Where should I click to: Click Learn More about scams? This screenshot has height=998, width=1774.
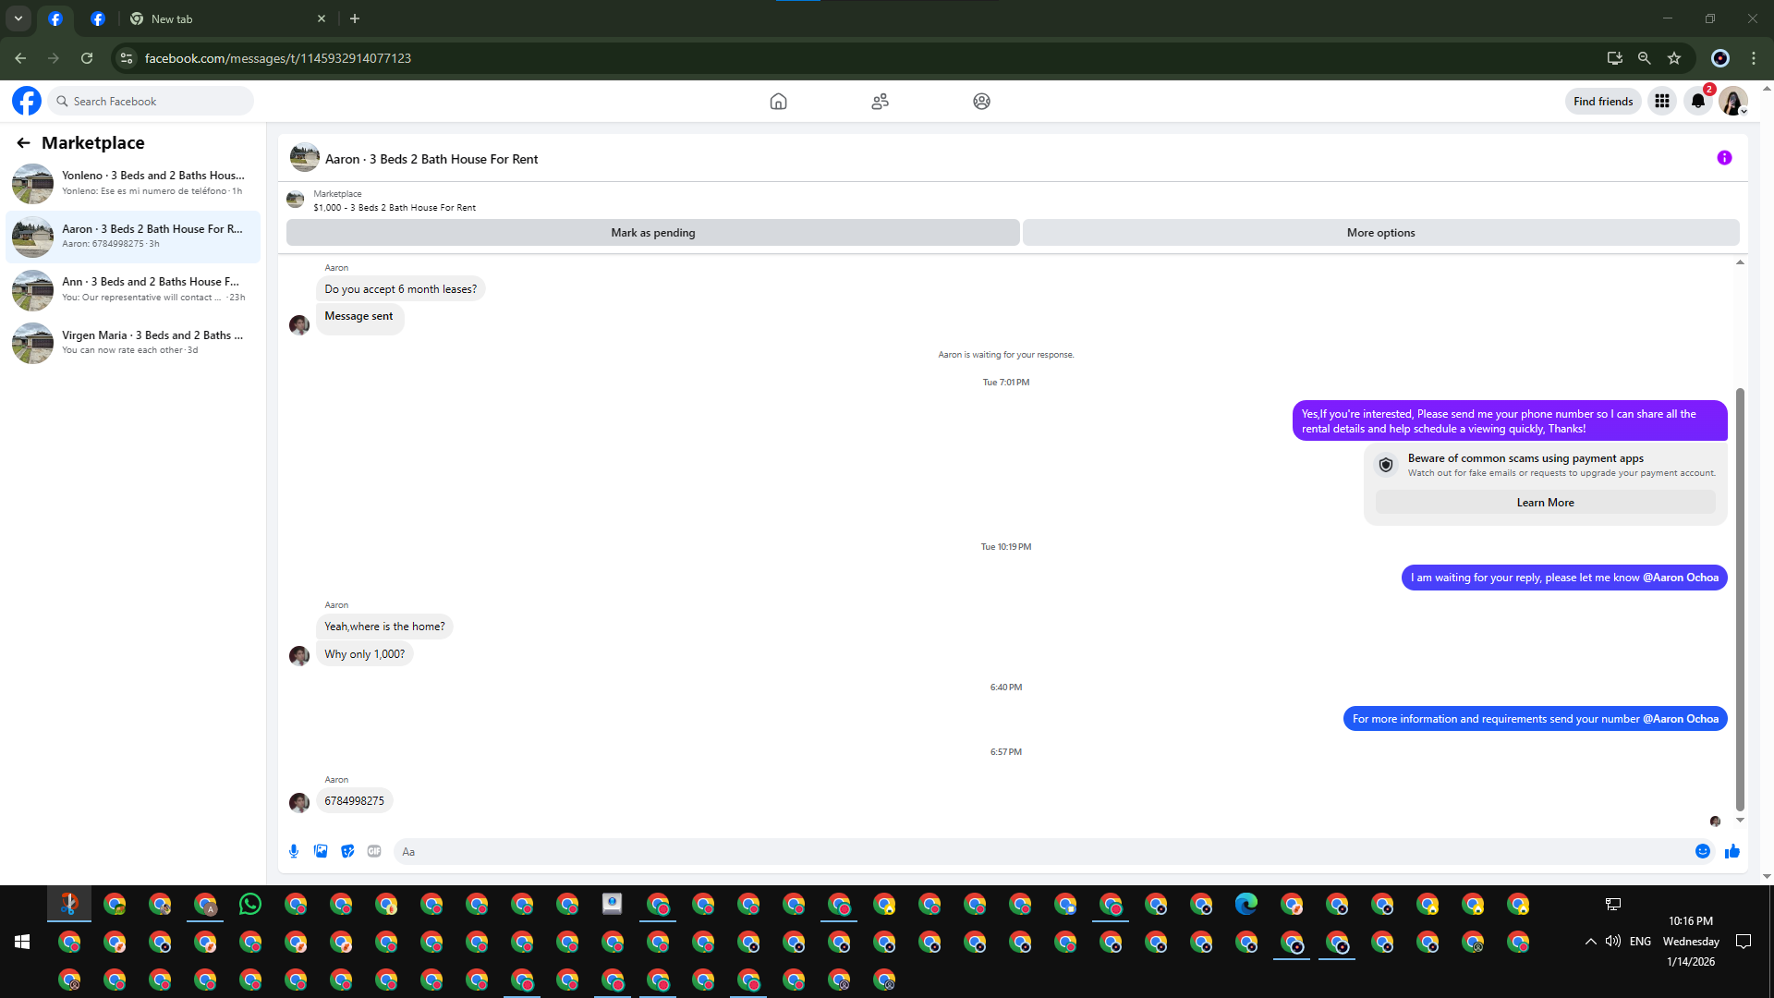click(1545, 503)
